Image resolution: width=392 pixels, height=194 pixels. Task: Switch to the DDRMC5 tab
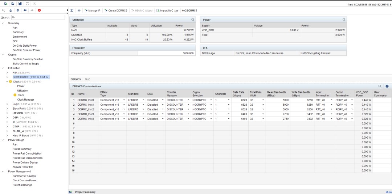(75, 79)
